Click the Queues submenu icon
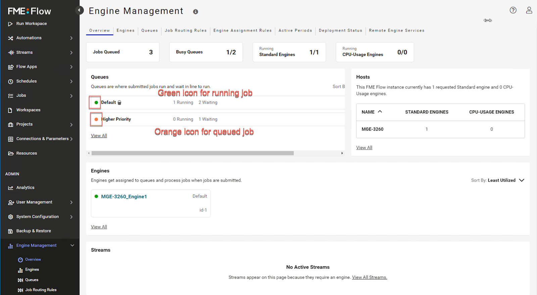Screen dimensions: 537x295 (20, 280)
